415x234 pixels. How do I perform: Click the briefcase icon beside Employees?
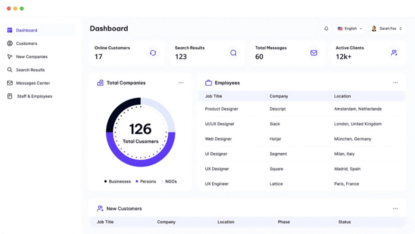pos(209,83)
